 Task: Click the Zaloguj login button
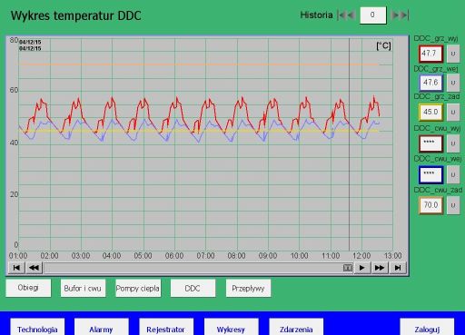pos(427,328)
